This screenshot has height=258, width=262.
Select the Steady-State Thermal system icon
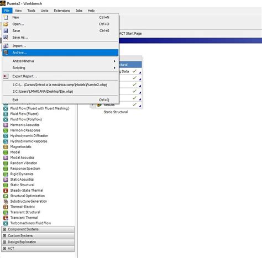(x=6, y=191)
